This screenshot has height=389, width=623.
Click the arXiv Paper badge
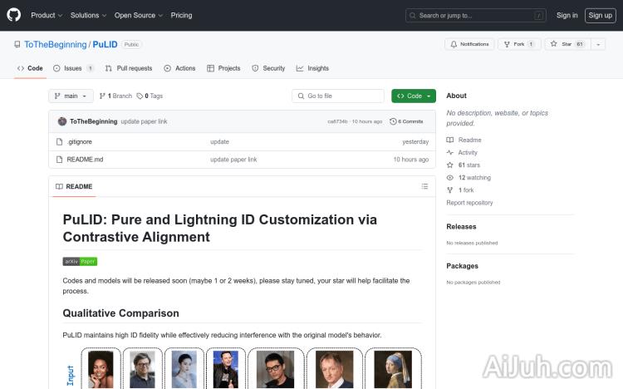coord(80,261)
